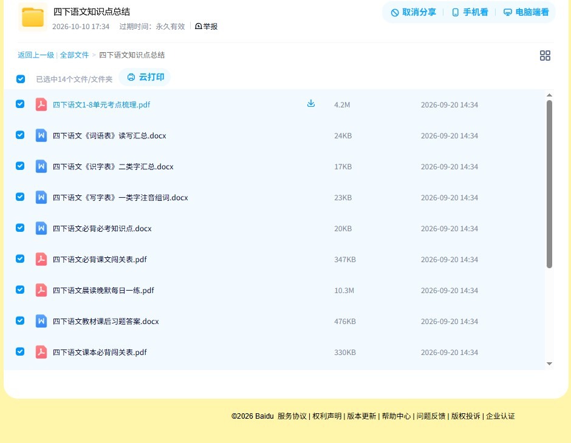Click Word icon of 《词语表》读写汇总.docx
Screen dimensions: 571x443
coord(41,135)
